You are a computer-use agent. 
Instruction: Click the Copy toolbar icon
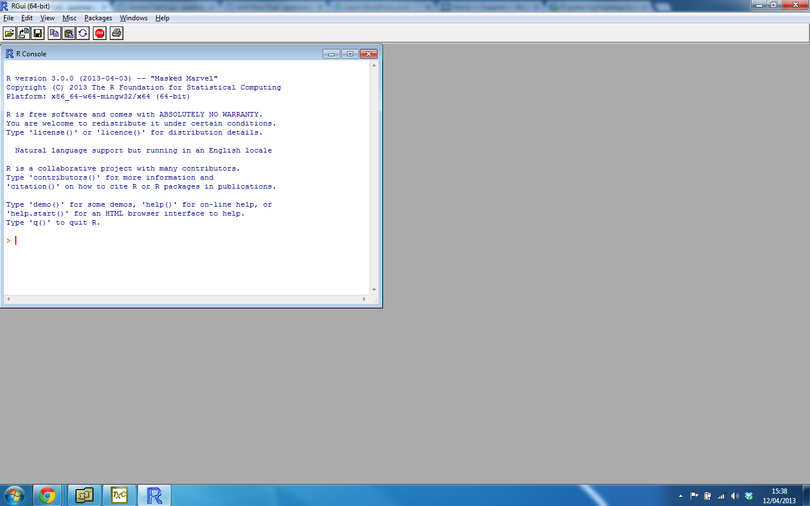click(54, 33)
